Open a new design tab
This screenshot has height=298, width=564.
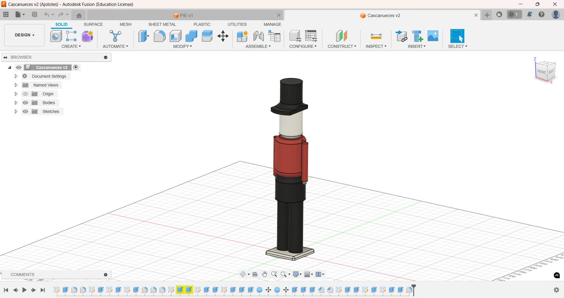487,15
